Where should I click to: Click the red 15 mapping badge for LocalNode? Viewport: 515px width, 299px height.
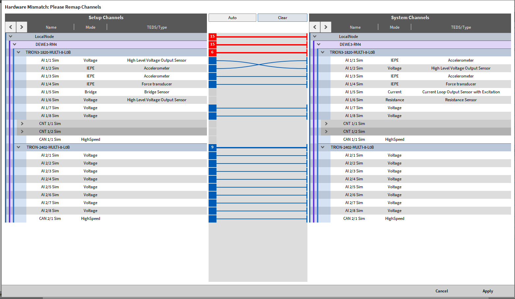(x=213, y=37)
